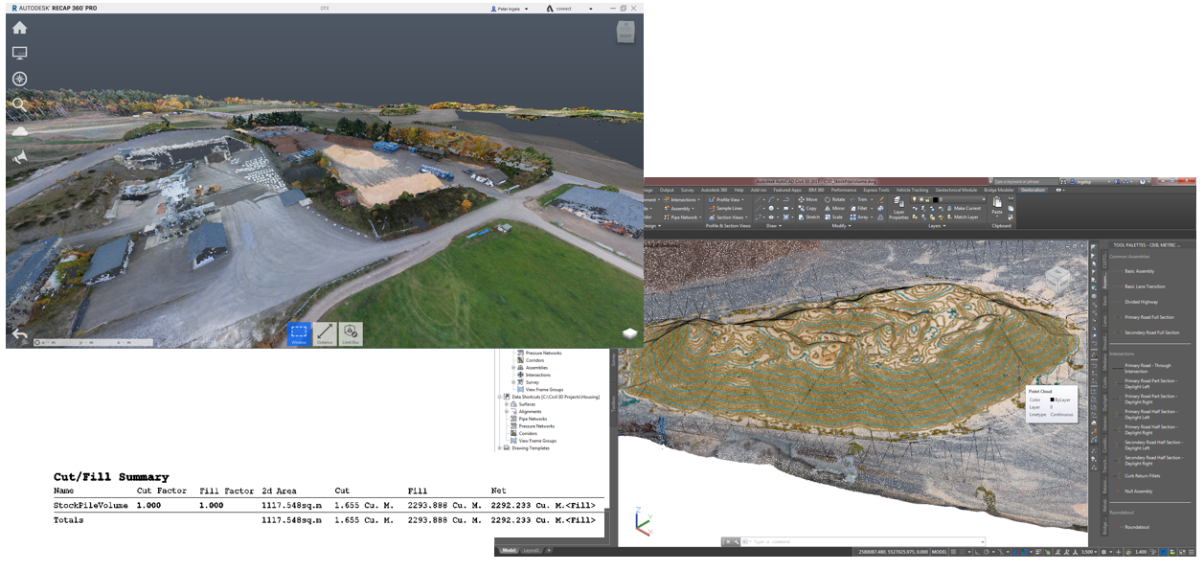Select the Distance measurement tool in ReCap

pos(325,331)
